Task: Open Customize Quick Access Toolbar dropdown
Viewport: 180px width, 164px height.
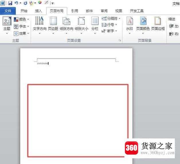Action: tap(52, 3)
